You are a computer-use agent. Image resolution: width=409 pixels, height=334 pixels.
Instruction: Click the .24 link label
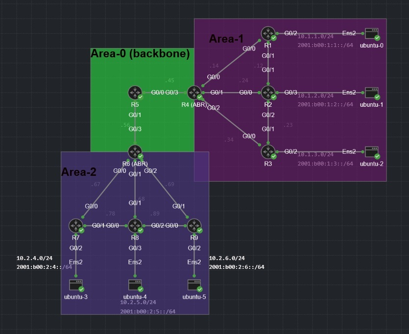click(x=243, y=80)
